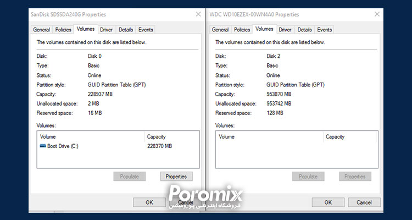
Task: Click Capacity column header in WDC list
Action: [349, 136]
